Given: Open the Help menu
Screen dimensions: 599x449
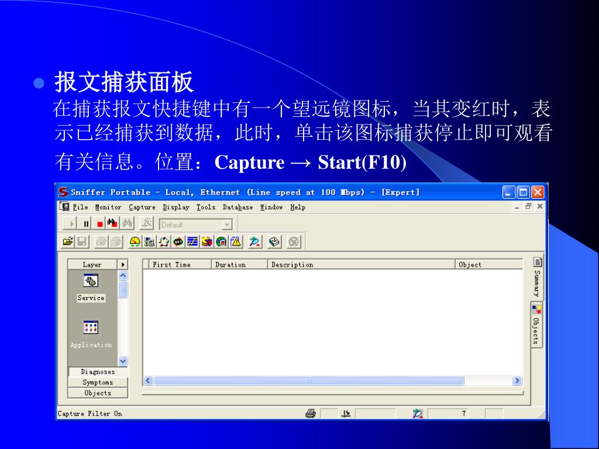Looking at the screenshot, I should [x=298, y=207].
